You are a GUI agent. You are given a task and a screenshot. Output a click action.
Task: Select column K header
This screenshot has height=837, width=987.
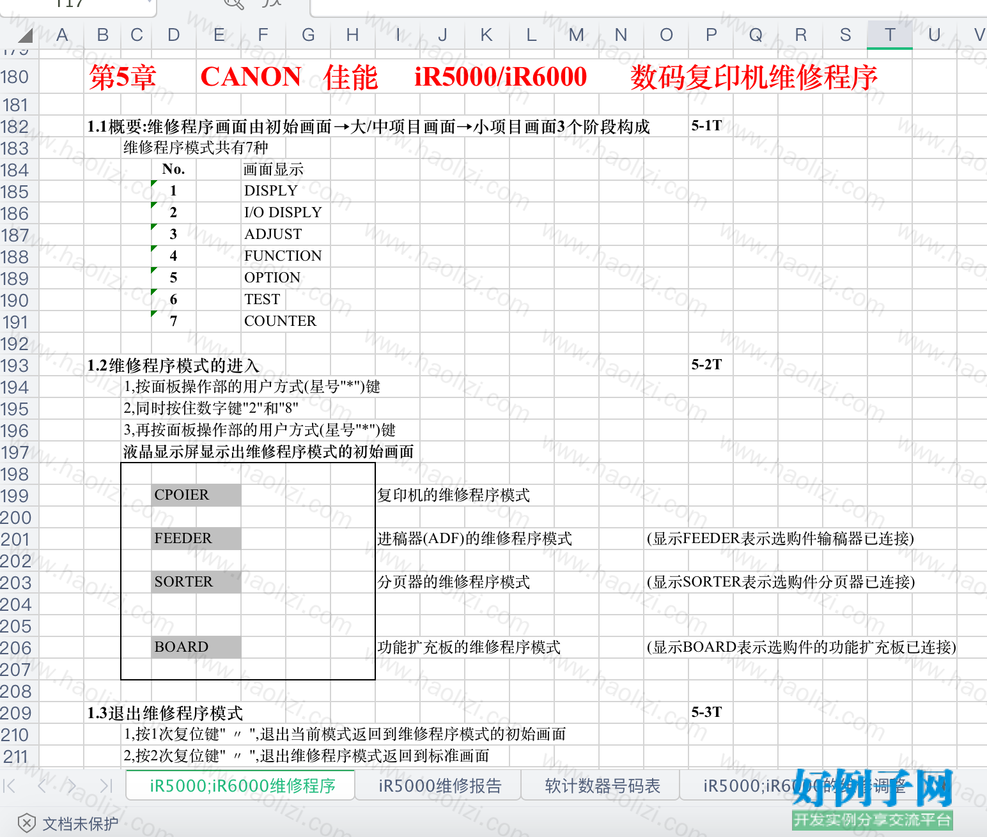[486, 35]
